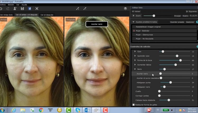This screenshot has height=113, width=198.
Task: Click the female icon beside Mujer Estándar
Action: pos(134,31)
